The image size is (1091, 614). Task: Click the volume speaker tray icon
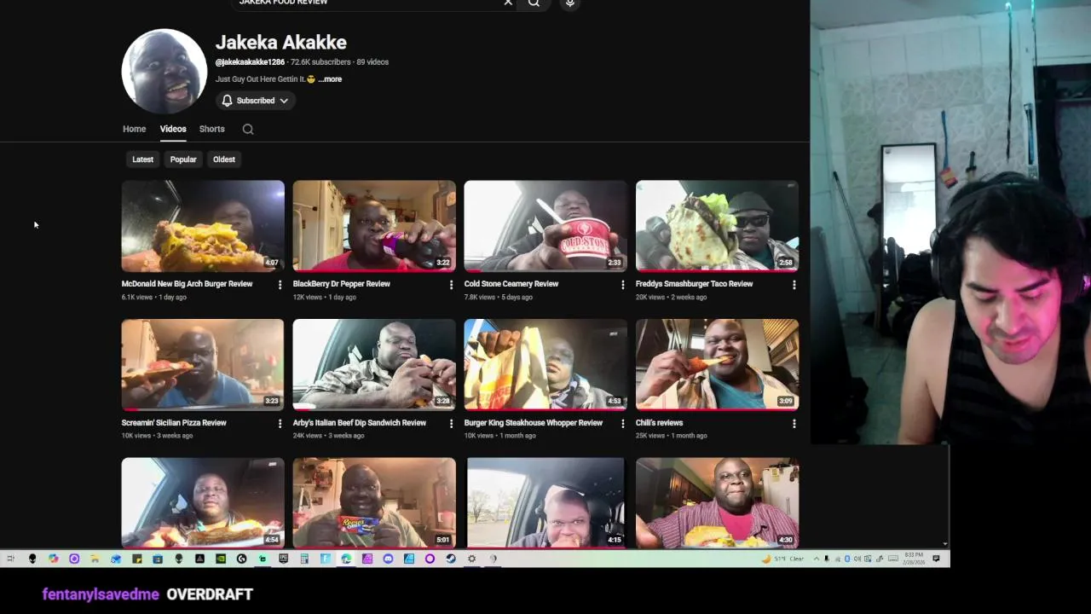(x=857, y=559)
